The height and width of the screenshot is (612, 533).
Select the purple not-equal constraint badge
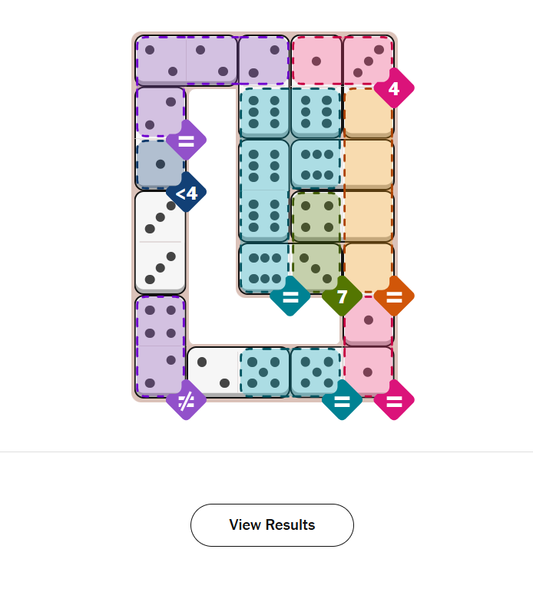pyautogui.click(x=186, y=400)
